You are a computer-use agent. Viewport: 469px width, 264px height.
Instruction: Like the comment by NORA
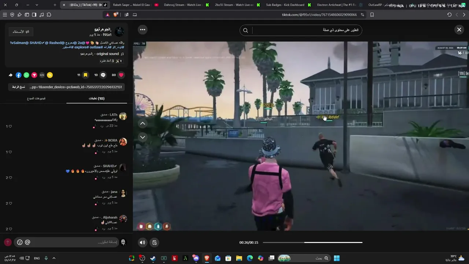10,152
